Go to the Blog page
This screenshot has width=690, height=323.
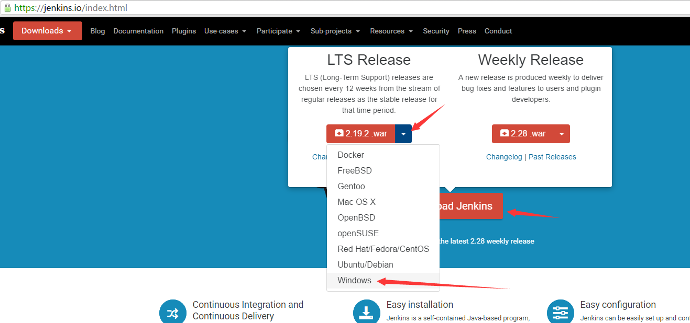click(x=97, y=31)
